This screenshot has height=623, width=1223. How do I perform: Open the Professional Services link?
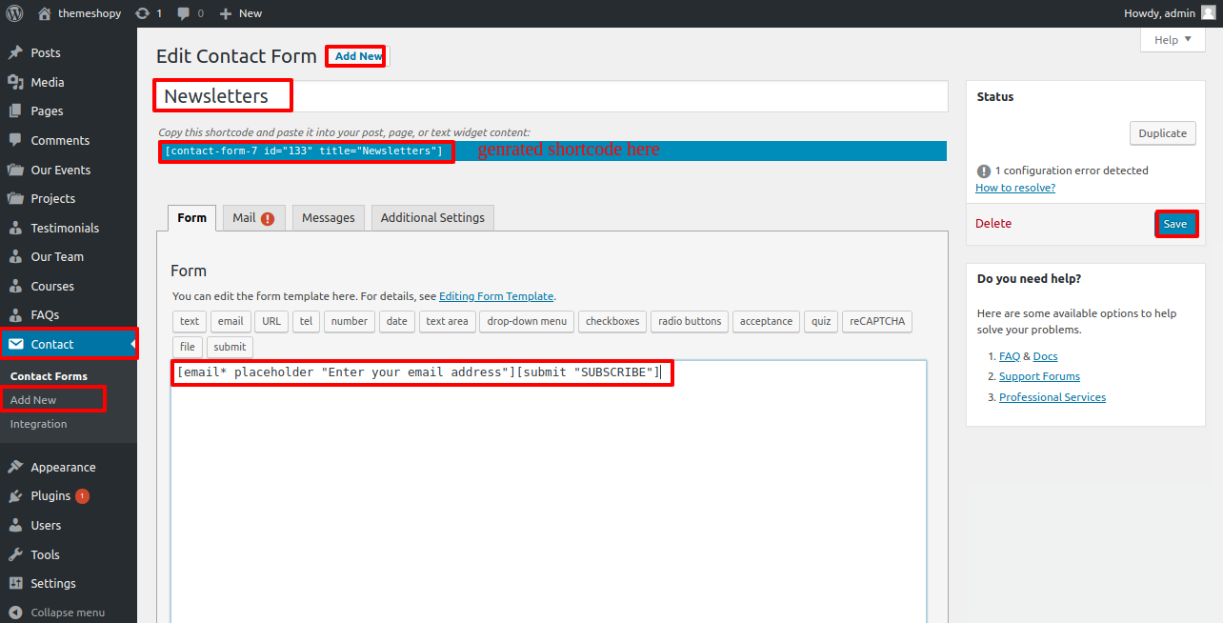coord(1053,397)
